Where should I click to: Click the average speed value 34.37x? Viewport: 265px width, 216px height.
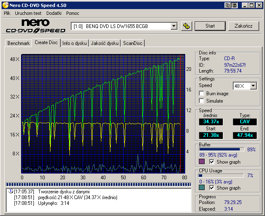(x=211, y=122)
